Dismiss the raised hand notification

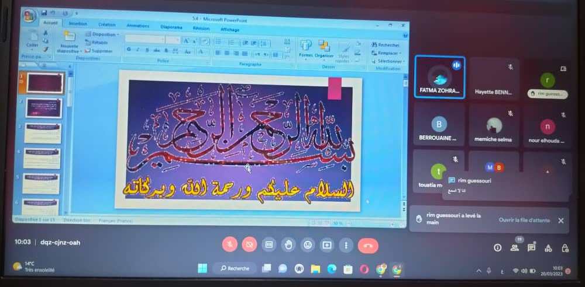[x=560, y=220]
